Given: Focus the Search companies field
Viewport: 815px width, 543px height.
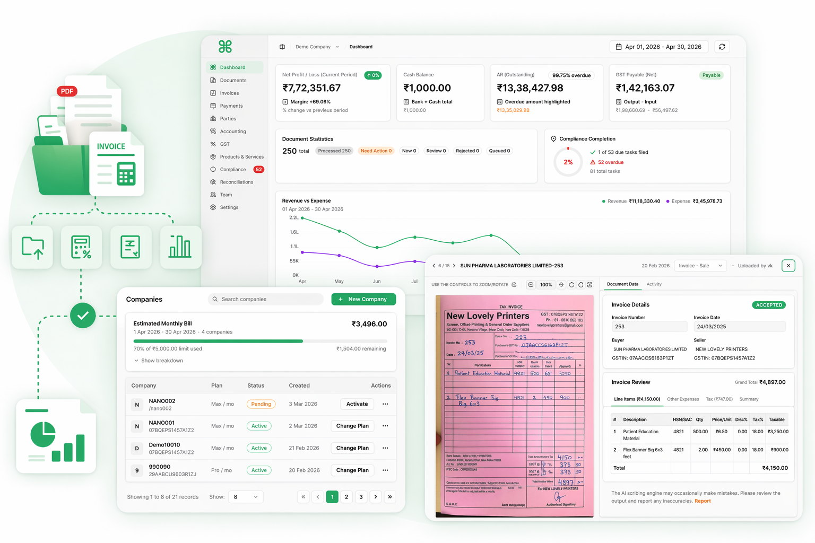Looking at the screenshot, I should 266,299.
